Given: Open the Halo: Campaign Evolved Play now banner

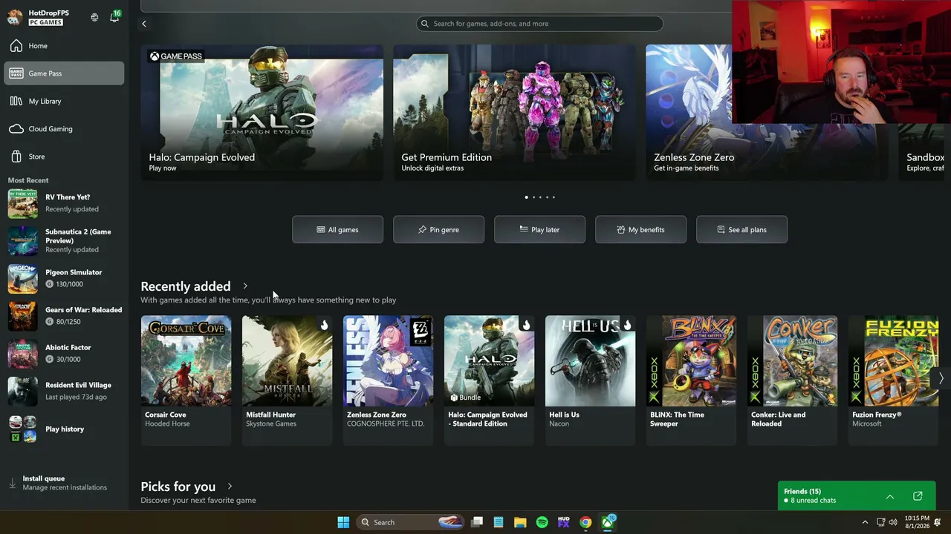Looking at the screenshot, I should 262,112.
